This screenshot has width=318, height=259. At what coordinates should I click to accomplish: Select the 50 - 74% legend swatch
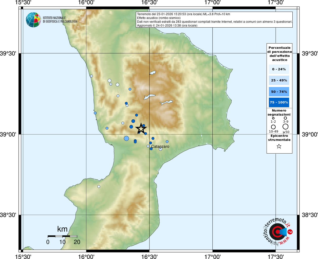click(279, 92)
